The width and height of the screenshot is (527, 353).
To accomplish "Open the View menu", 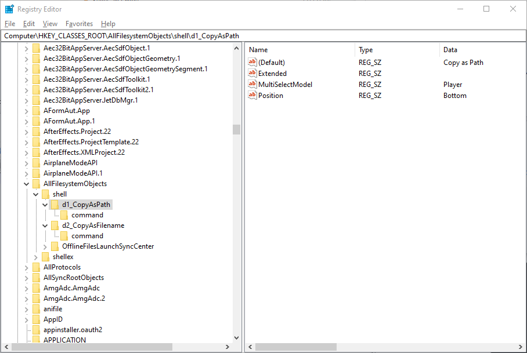I will click(x=50, y=24).
